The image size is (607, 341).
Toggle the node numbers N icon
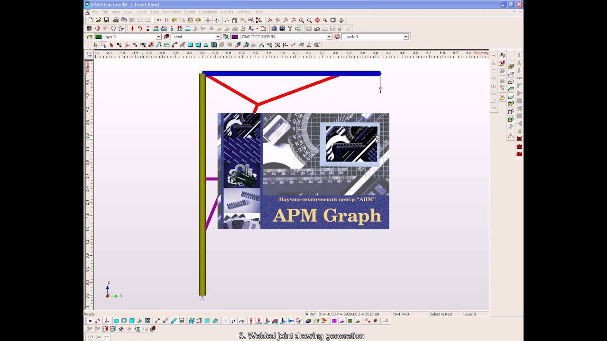[98, 321]
